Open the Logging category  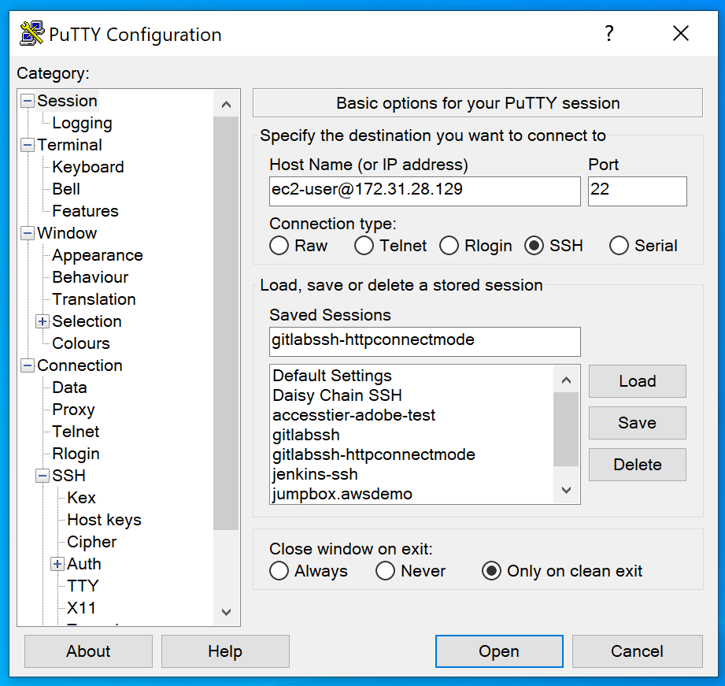point(83,123)
